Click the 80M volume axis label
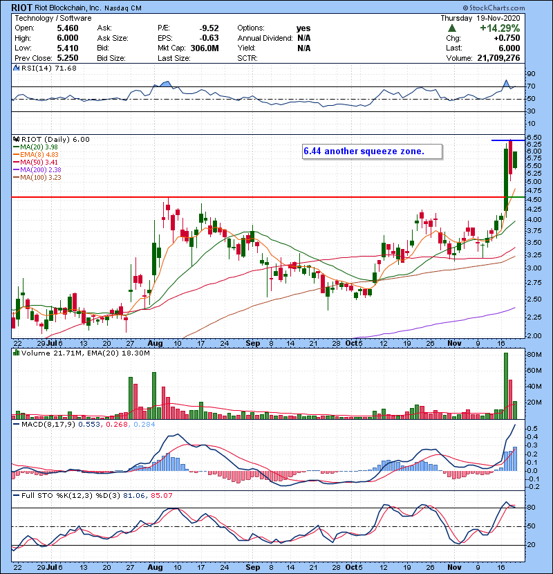Screen dimensions: 553x574 tap(534, 354)
